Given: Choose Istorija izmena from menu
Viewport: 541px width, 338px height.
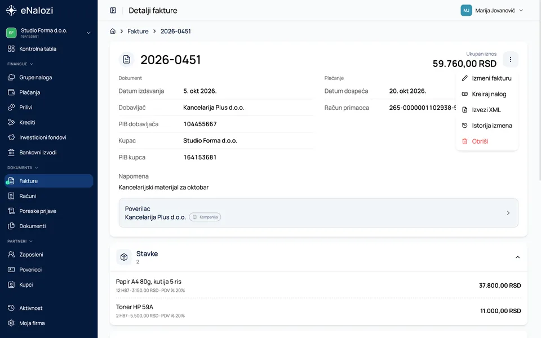Looking at the screenshot, I should pyautogui.click(x=487, y=126).
